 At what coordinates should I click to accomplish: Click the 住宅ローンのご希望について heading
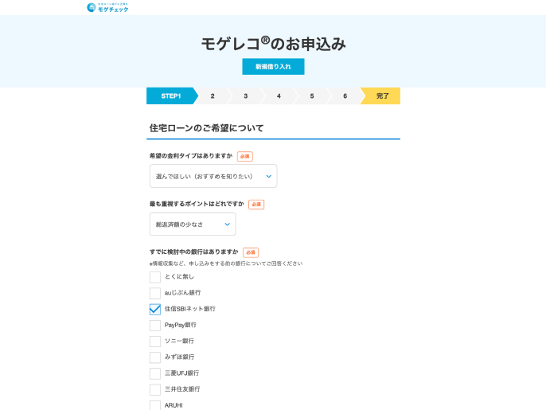tap(206, 128)
